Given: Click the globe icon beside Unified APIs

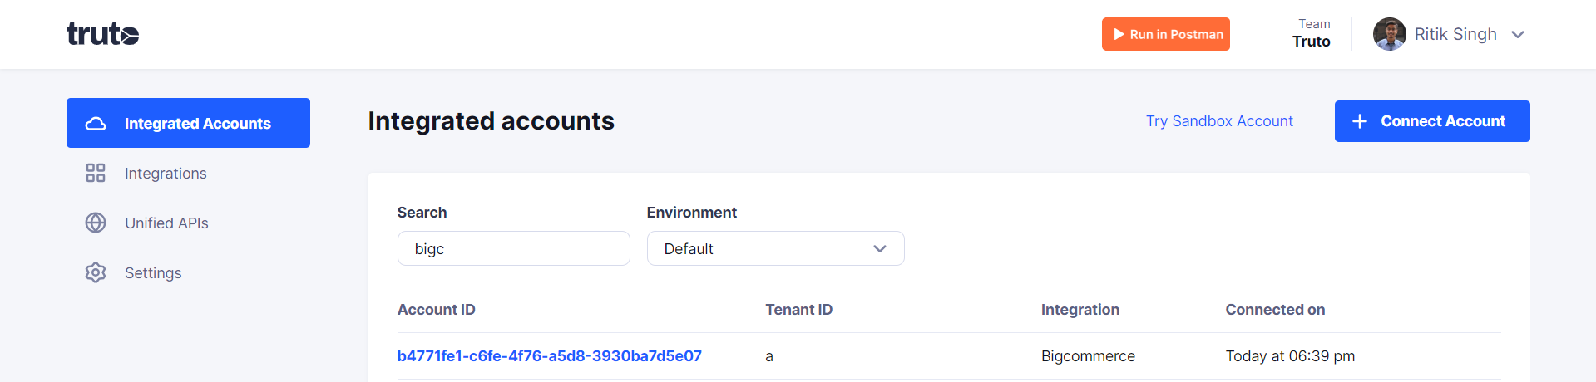Looking at the screenshot, I should (96, 223).
